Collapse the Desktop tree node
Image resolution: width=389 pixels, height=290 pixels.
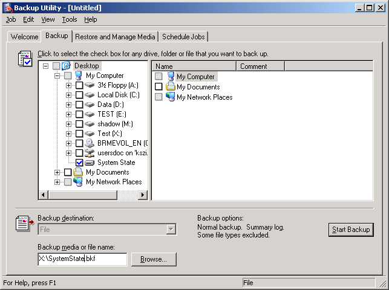45,66
